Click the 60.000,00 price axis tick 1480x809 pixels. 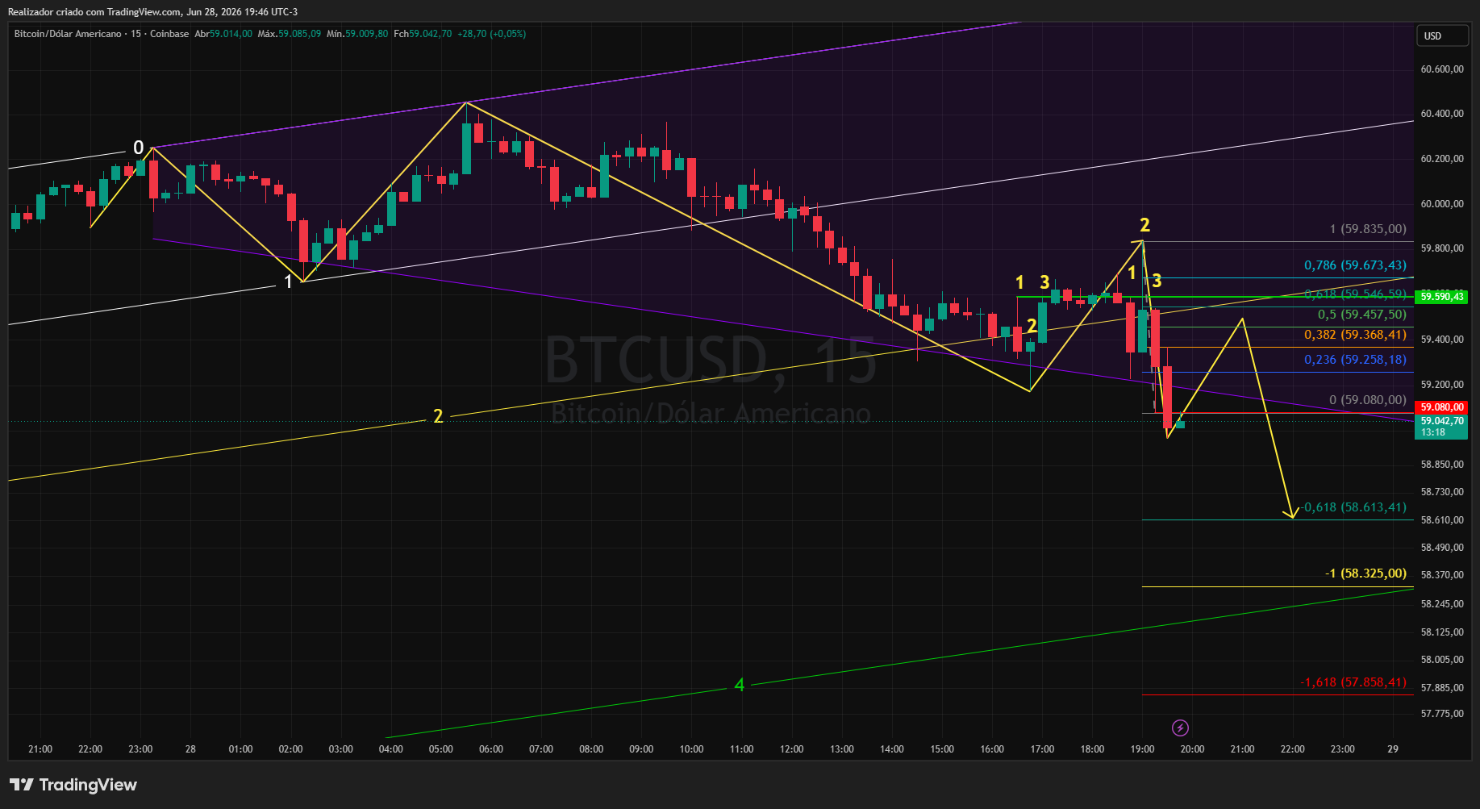(x=1442, y=204)
